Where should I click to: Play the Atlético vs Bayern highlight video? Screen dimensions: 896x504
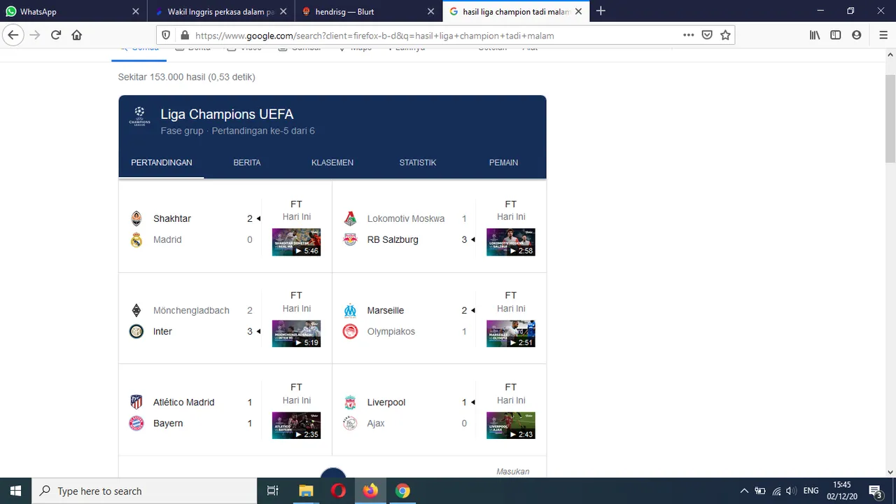coord(296,426)
